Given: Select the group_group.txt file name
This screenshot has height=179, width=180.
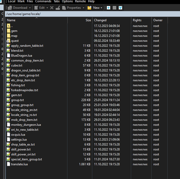Looking at the screenshot, I should coord(22,105).
